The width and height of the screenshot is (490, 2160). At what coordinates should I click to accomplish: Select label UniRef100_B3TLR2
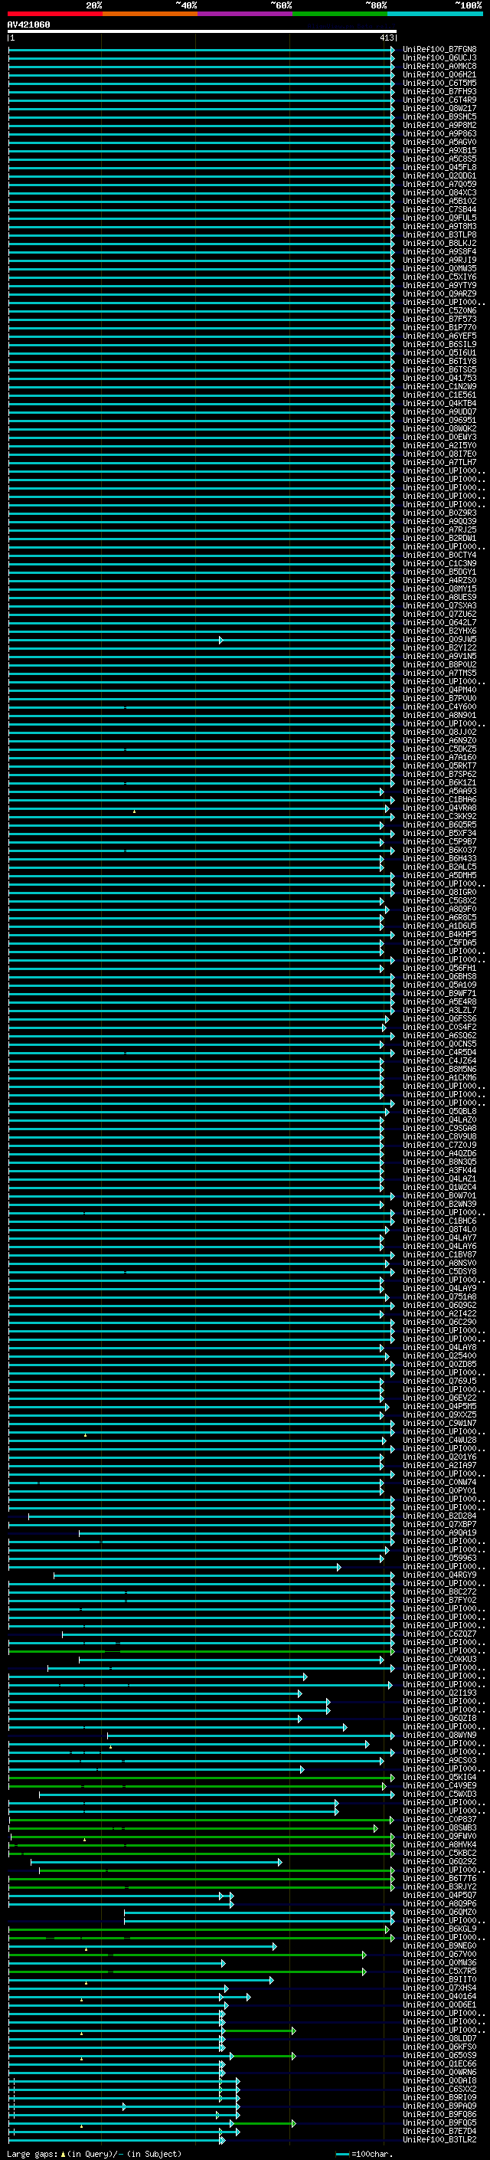pos(439,2140)
